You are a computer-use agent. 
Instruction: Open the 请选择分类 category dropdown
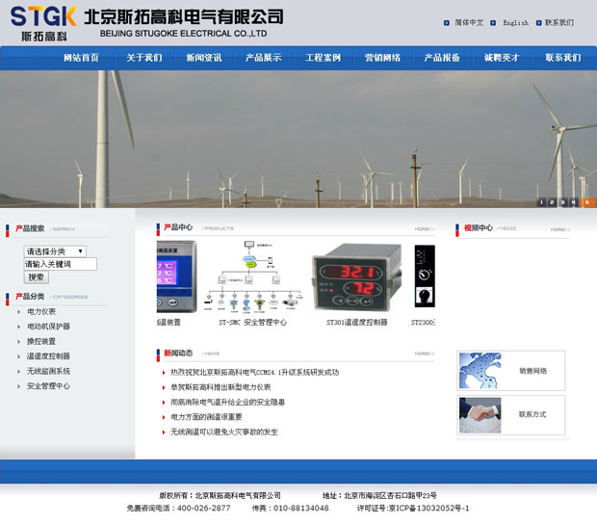55,251
